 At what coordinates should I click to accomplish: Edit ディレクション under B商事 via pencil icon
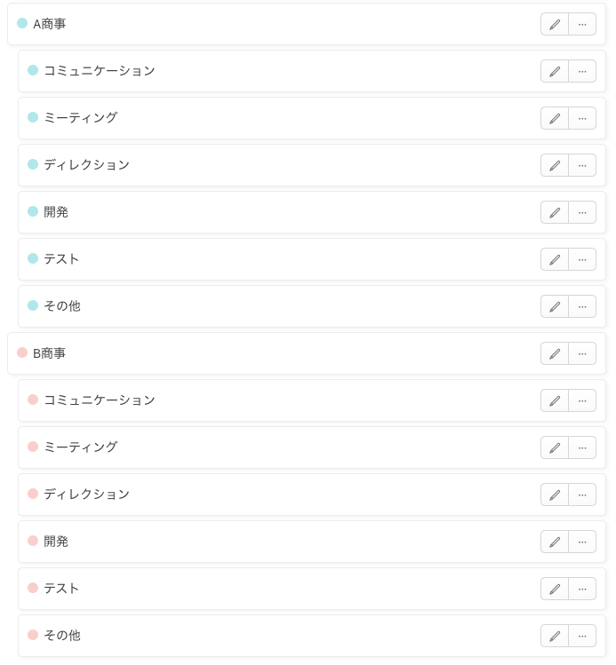coord(555,495)
